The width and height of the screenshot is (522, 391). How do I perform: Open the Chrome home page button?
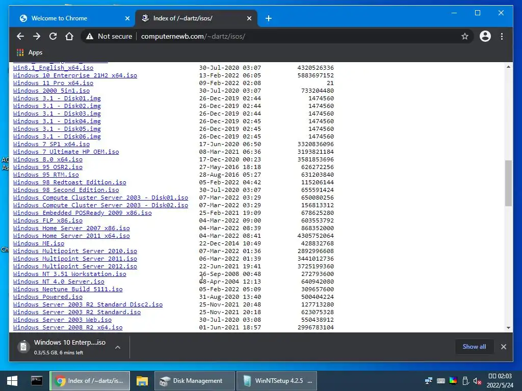[69, 36]
